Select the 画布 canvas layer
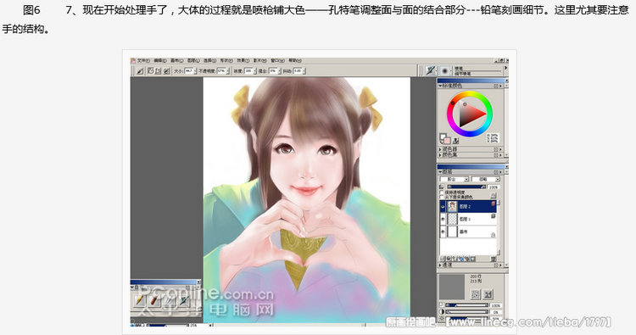Viewport: 636px width, 335px height. pos(468,232)
